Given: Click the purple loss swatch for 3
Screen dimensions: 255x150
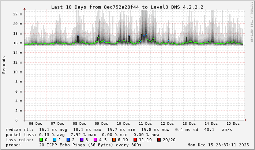Looking at the screenshot, I should pyautogui.click(x=82, y=140).
